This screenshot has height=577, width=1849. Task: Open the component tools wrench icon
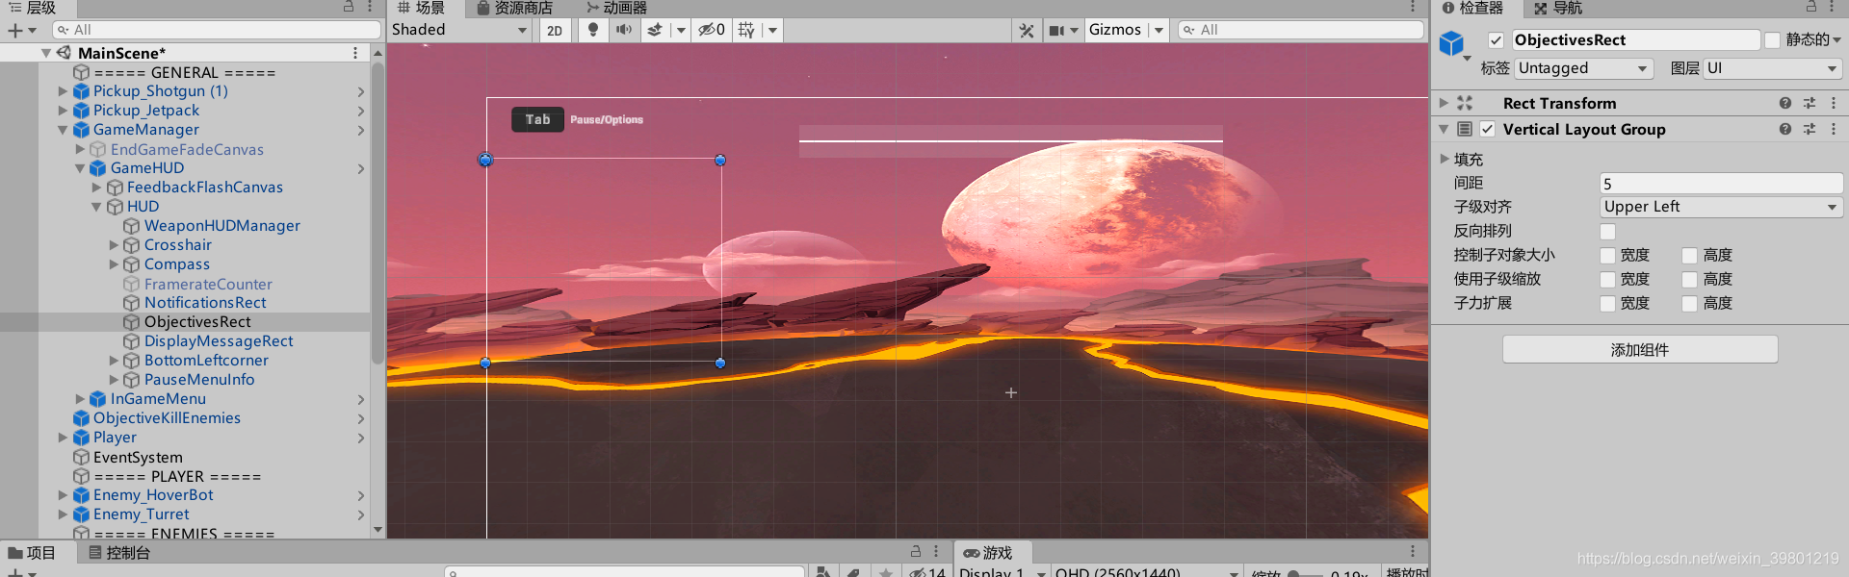pos(1027,30)
